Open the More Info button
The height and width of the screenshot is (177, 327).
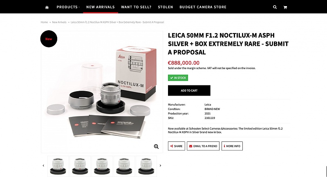[232, 146]
